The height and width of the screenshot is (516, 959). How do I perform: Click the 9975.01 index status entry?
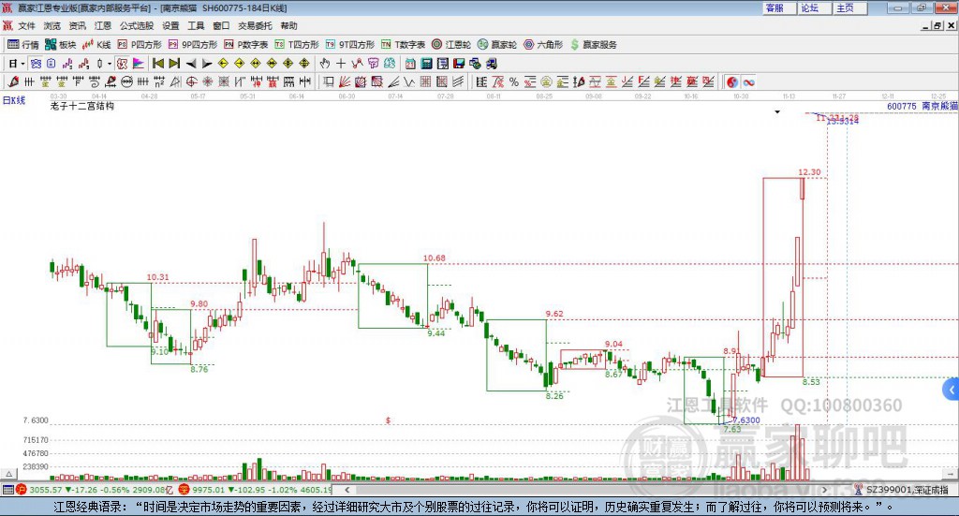click(255, 490)
